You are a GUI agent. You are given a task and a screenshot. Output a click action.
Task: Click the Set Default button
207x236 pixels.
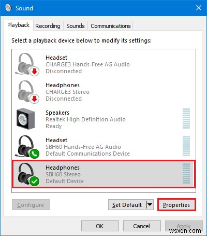click(x=127, y=205)
